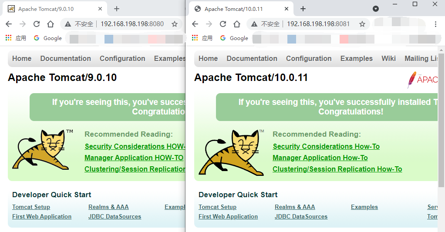
Task: Go forward in right Tomcat 10 window
Action: pos(209,24)
